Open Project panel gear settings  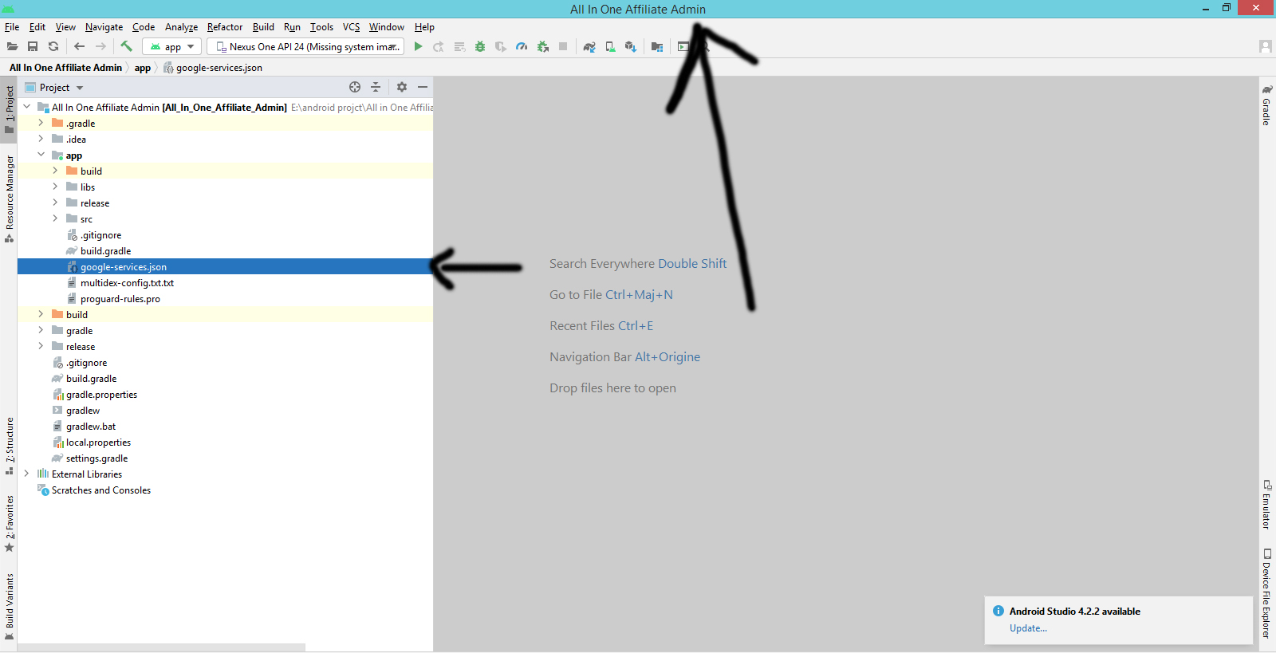coord(402,87)
